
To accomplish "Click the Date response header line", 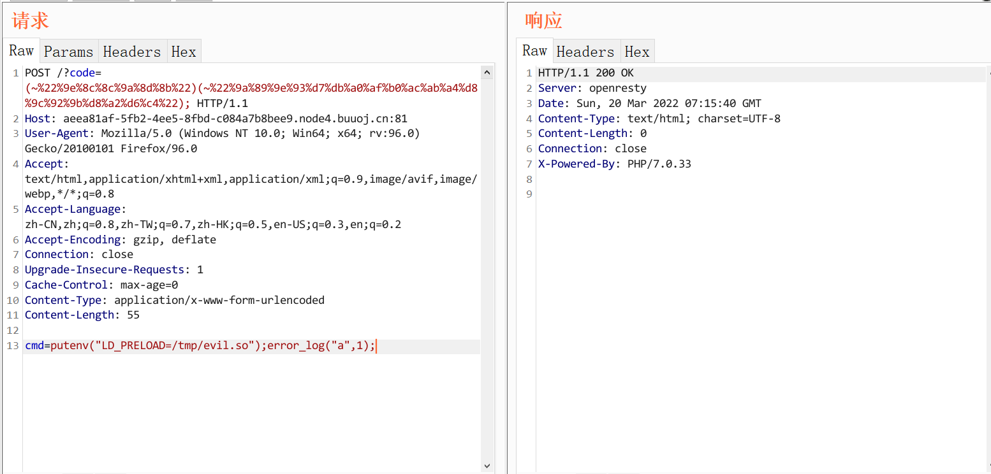I will (650, 103).
